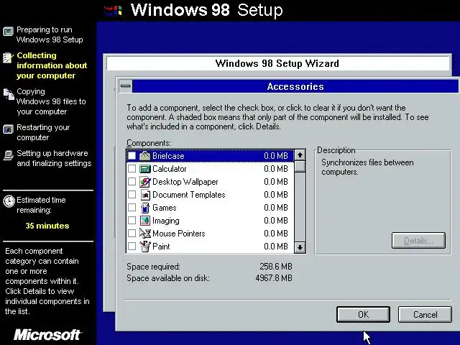Click the Microsoft logo
This screenshot has width=460, height=345.
(48, 335)
